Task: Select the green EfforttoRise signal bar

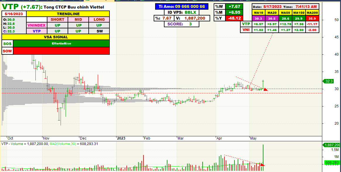Action: pyautogui.click(x=61, y=44)
